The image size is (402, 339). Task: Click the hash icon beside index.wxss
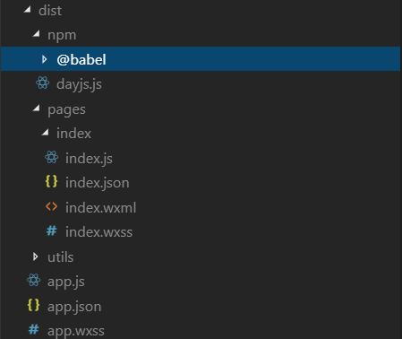coord(52,230)
